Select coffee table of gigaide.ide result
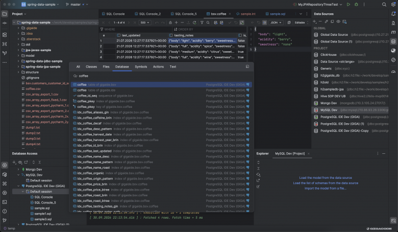 click(161, 90)
